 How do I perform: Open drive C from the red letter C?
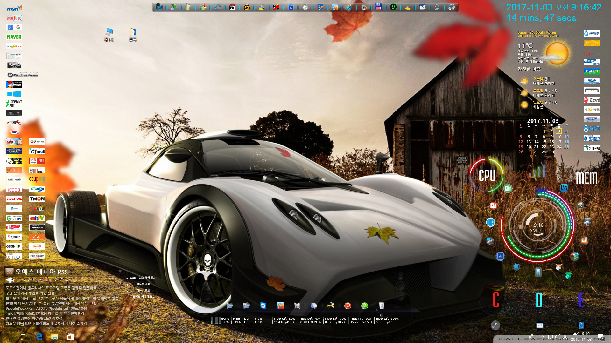click(496, 300)
